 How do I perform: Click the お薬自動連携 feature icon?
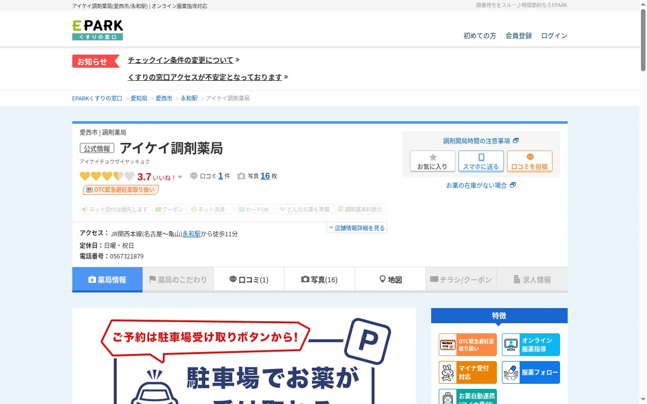click(x=468, y=396)
